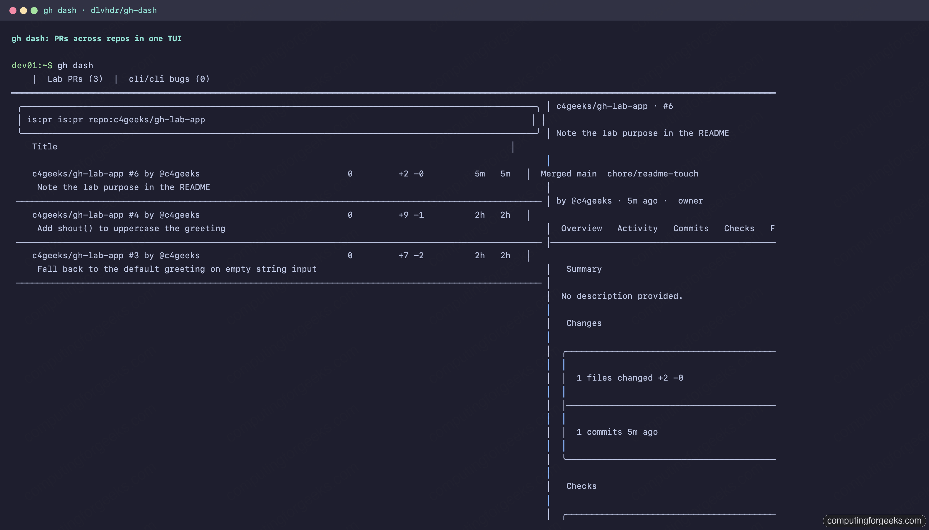Switch to the Commits tab

pos(690,228)
